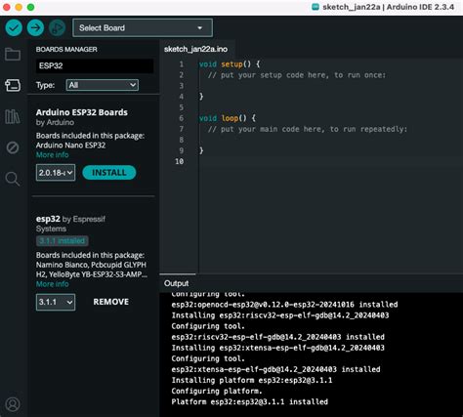The height and width of the screenshot is (417, 463).
Task: Click the 'Arduino Nano ESP32' board name text
Action: 70,146
